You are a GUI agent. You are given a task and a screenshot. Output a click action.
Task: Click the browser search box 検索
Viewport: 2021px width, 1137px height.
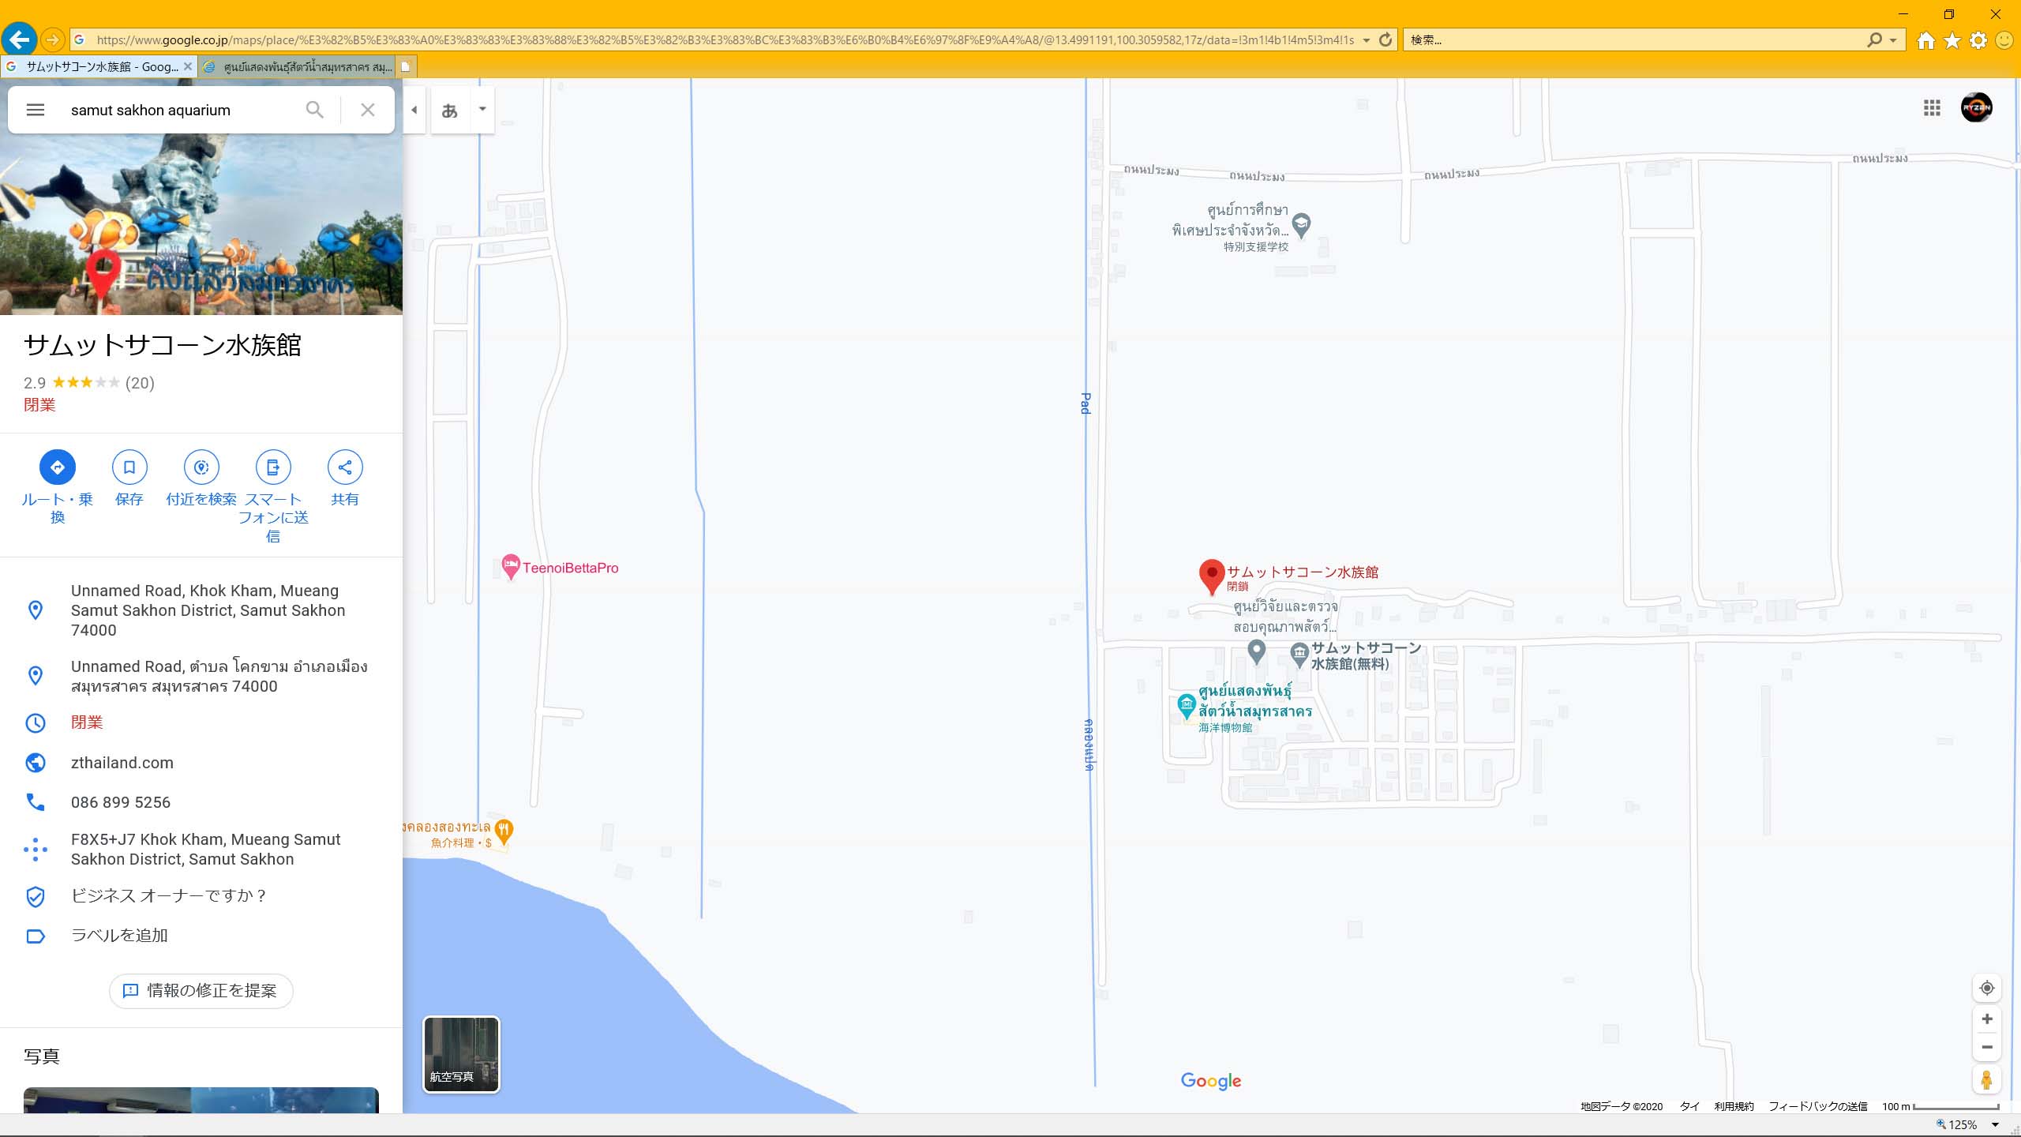(1634, 39)
